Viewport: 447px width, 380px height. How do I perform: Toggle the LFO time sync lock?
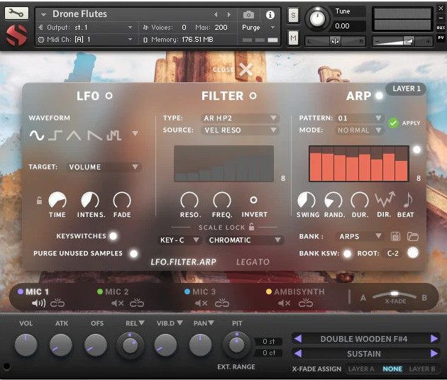coord(39,200)
